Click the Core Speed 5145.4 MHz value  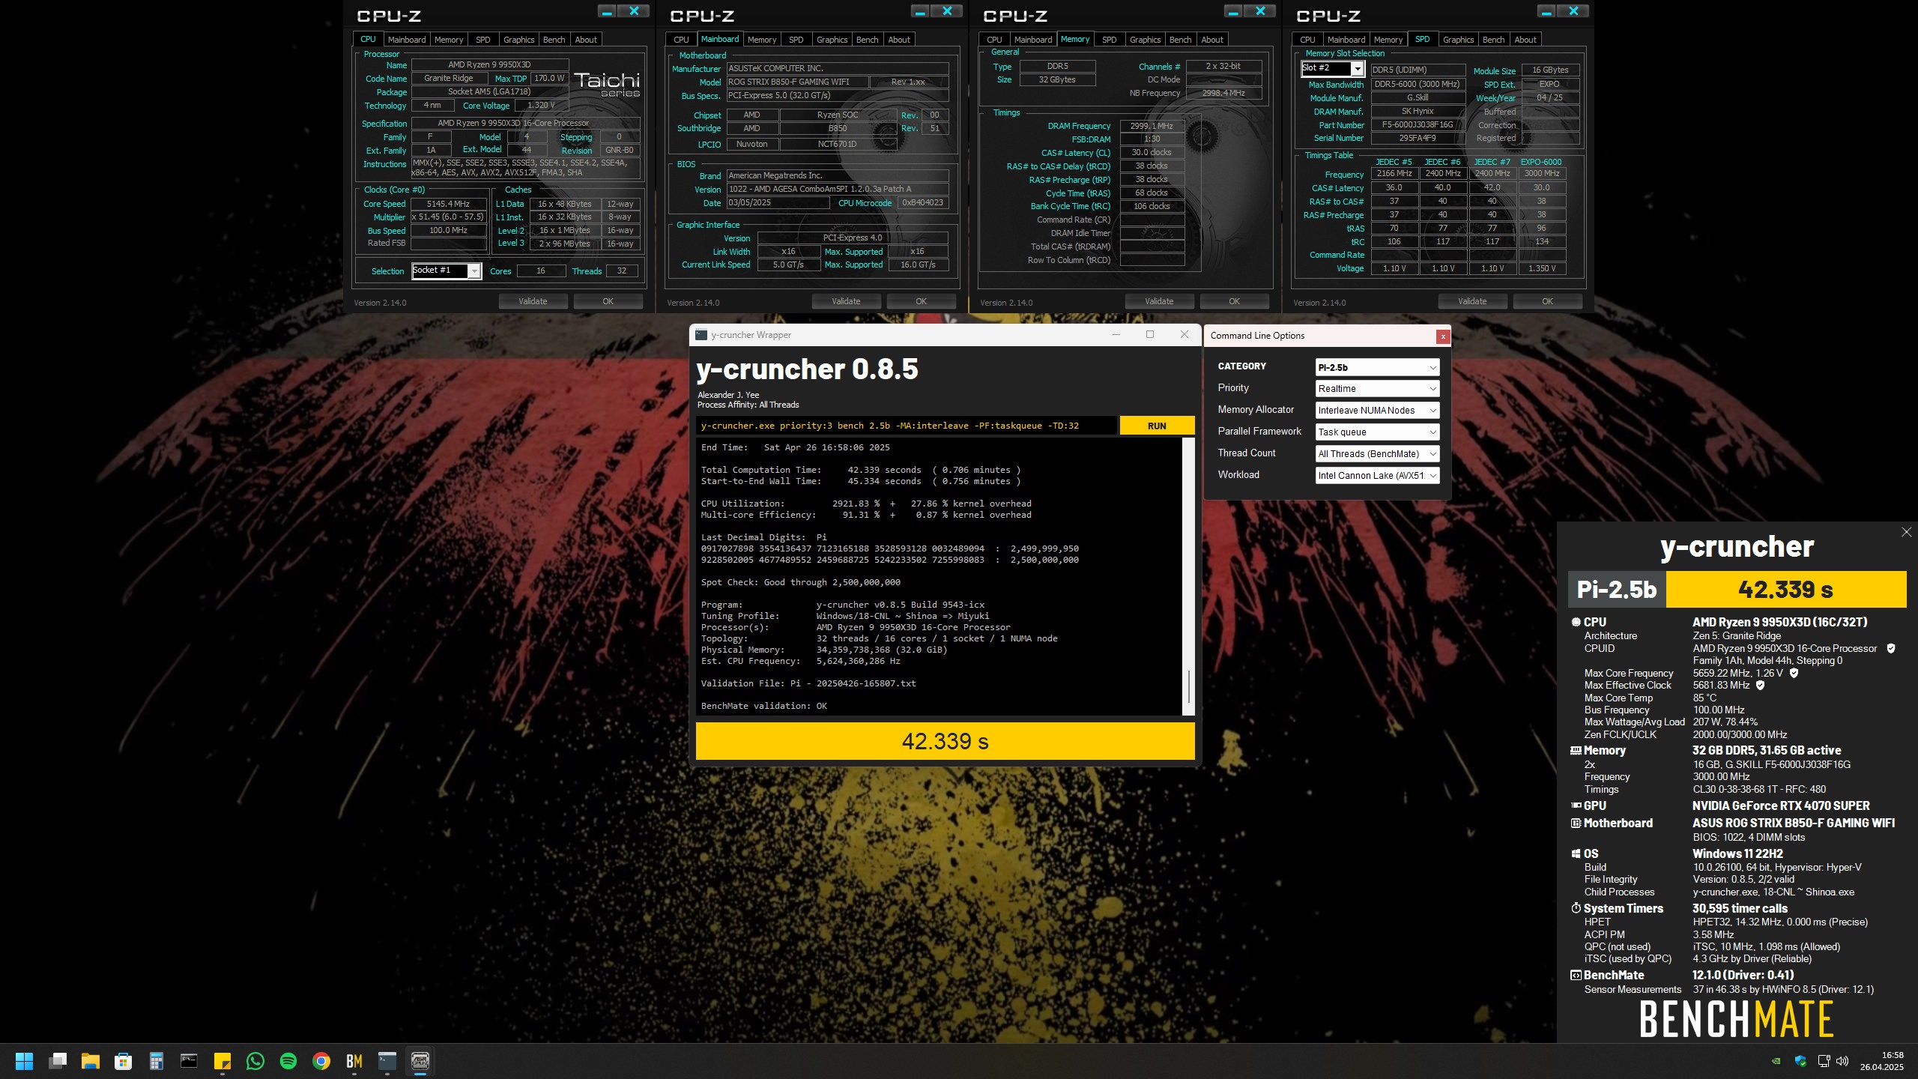tap(448, 204)
